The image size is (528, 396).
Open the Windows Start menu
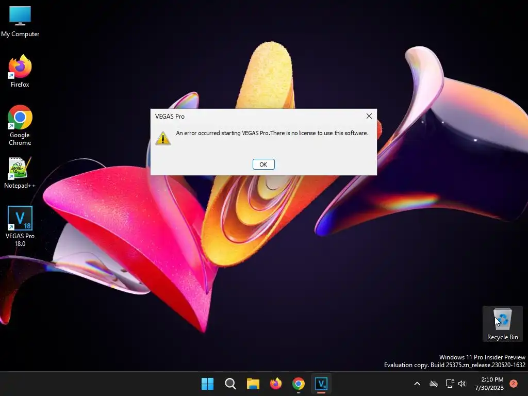point(207,384)
